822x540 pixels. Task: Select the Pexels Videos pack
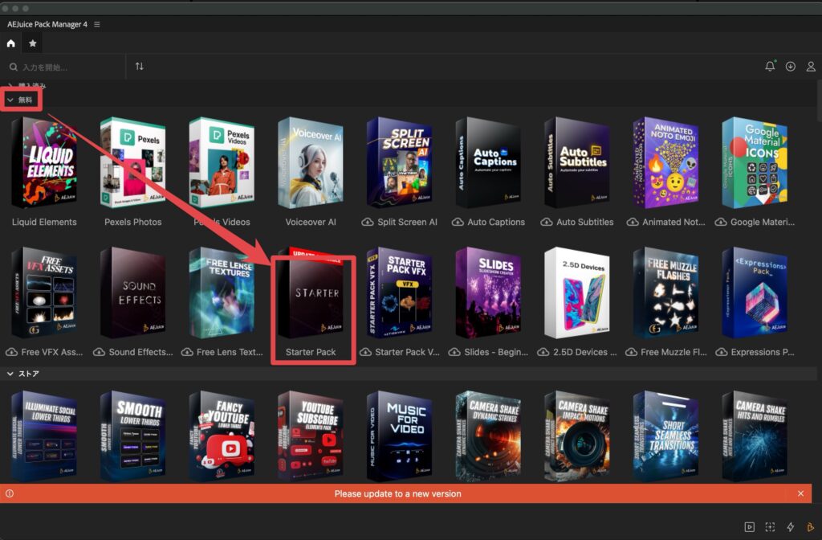[x=222, y=162]
